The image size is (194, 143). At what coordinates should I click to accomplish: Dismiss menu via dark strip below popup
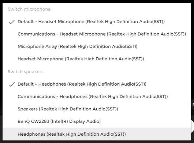coord(97,142)
